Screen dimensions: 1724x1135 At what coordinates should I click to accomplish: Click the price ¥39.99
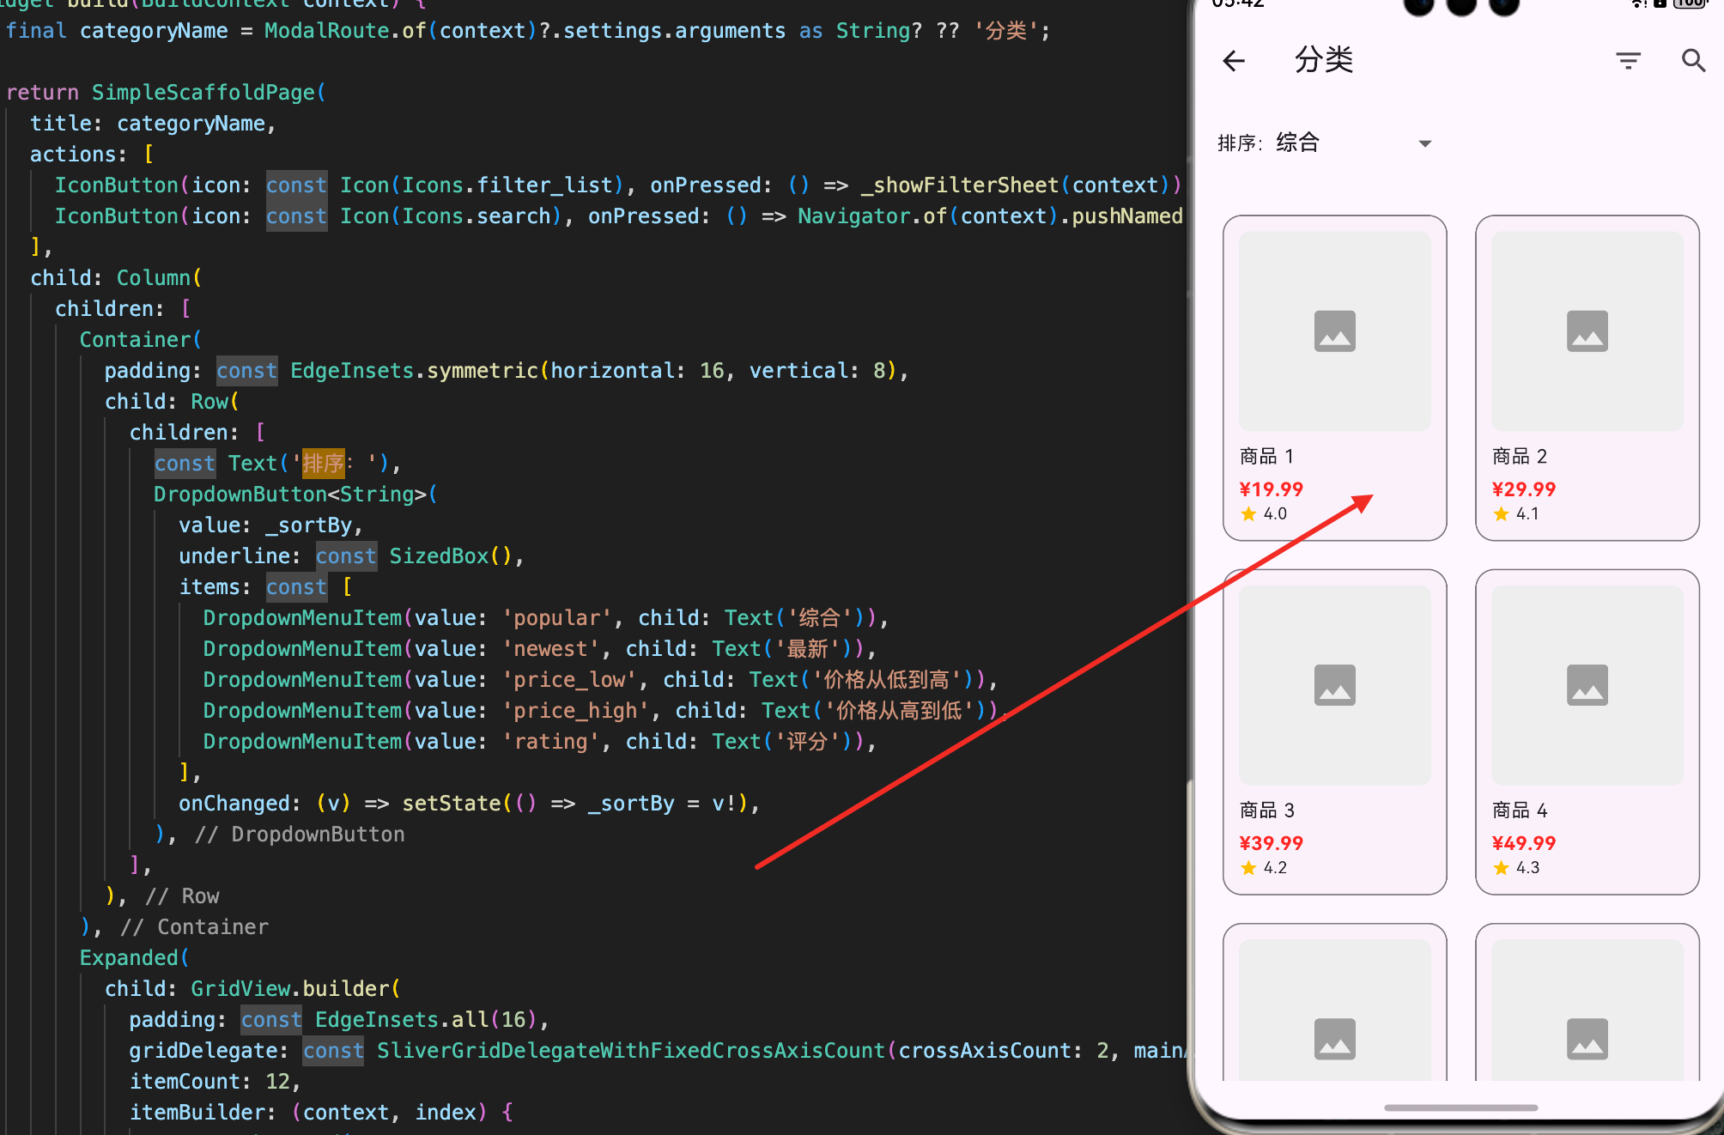[x=1271, y=843]
